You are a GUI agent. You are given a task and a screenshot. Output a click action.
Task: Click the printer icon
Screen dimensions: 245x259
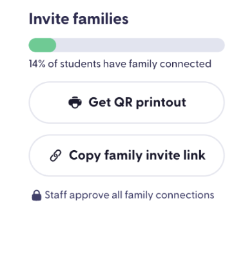click(x=75, y=102)
